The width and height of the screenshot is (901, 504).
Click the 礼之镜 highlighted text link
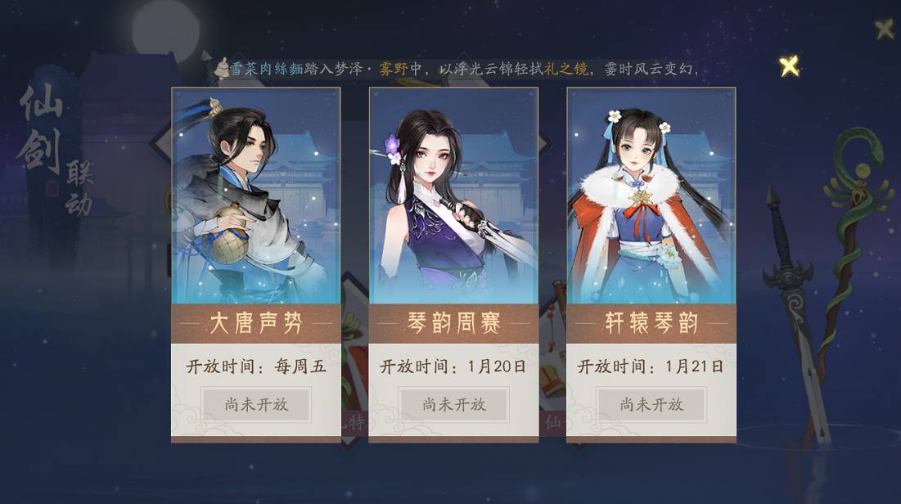point(566,69)
